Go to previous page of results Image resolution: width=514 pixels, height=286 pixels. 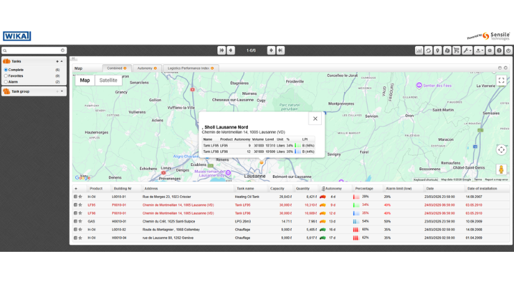tap(231, 50)
